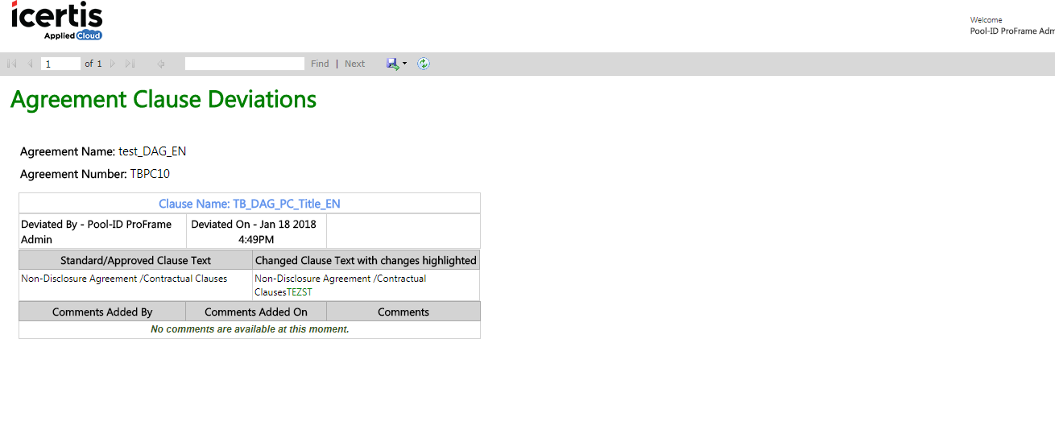Click the current page number field

[60, 64]
